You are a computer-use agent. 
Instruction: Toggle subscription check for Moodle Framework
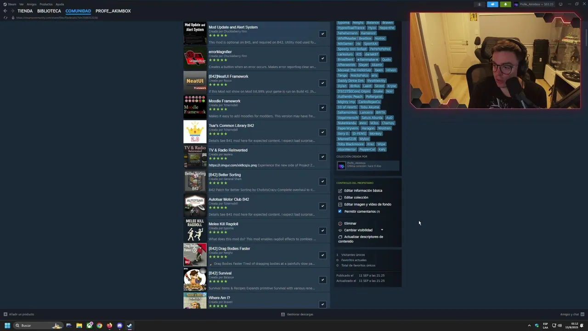pyautogui.click(x=322, y=108)
